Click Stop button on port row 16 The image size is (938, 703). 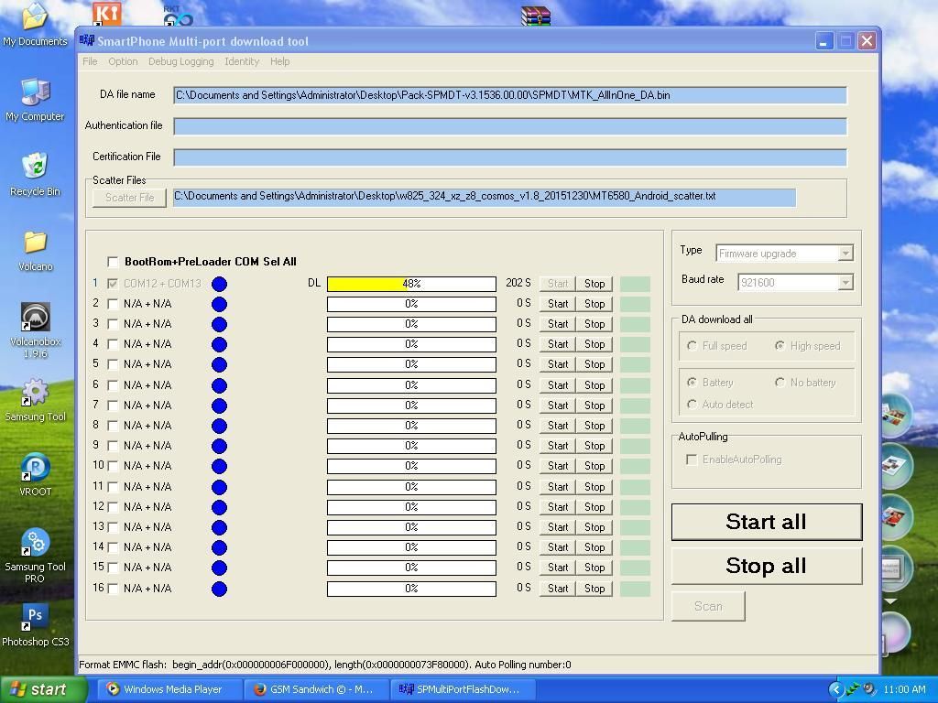point(594,589)
